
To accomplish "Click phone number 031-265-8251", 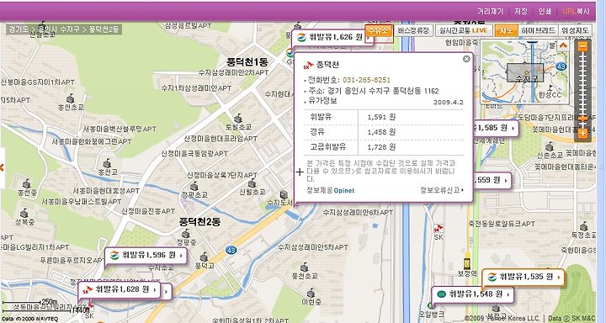I will coord(366,80).
